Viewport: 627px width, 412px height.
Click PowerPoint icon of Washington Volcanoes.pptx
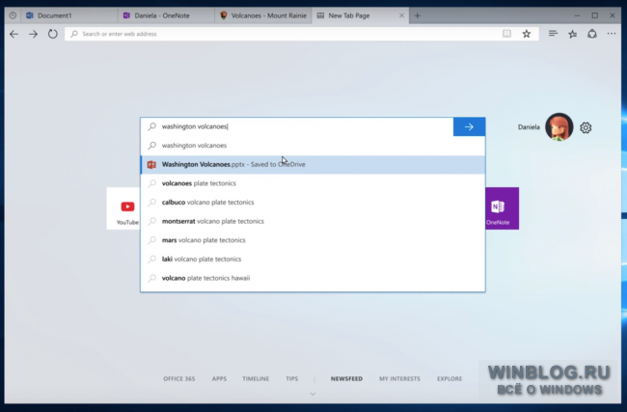click(151, 164)
